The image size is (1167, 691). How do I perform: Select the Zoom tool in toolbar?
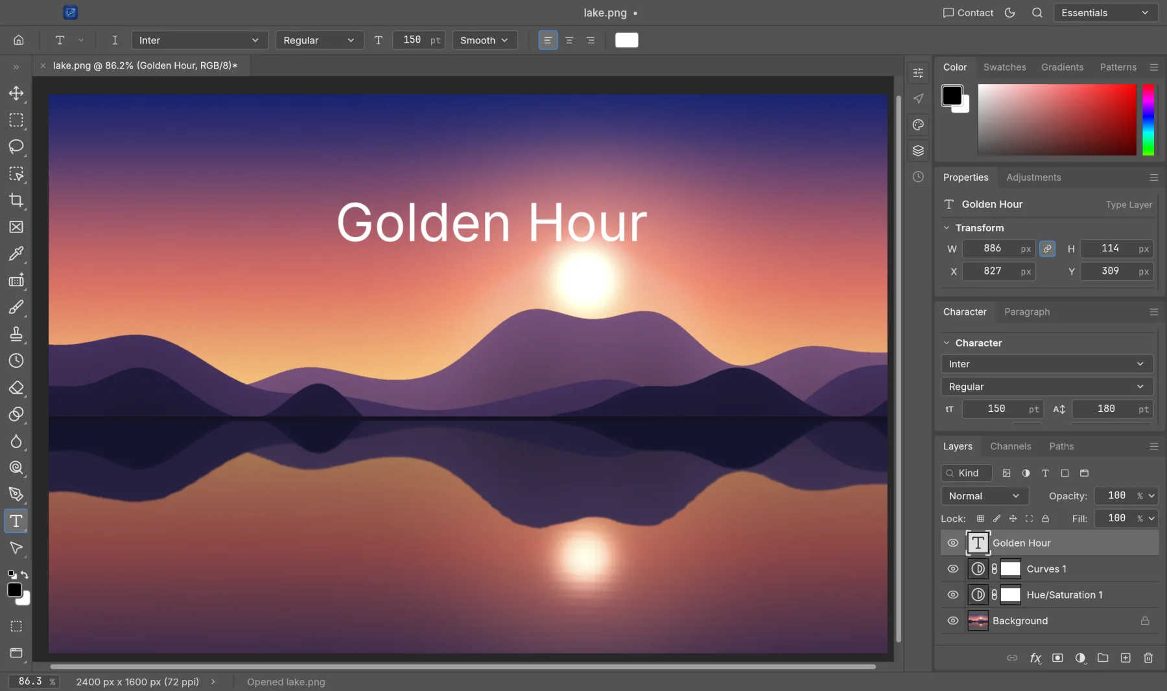(x=16, y=468)
